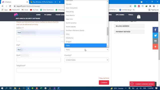
Task: Click the page vertical scrollbar
Action: pyautogui.click(x=159, y=46)
